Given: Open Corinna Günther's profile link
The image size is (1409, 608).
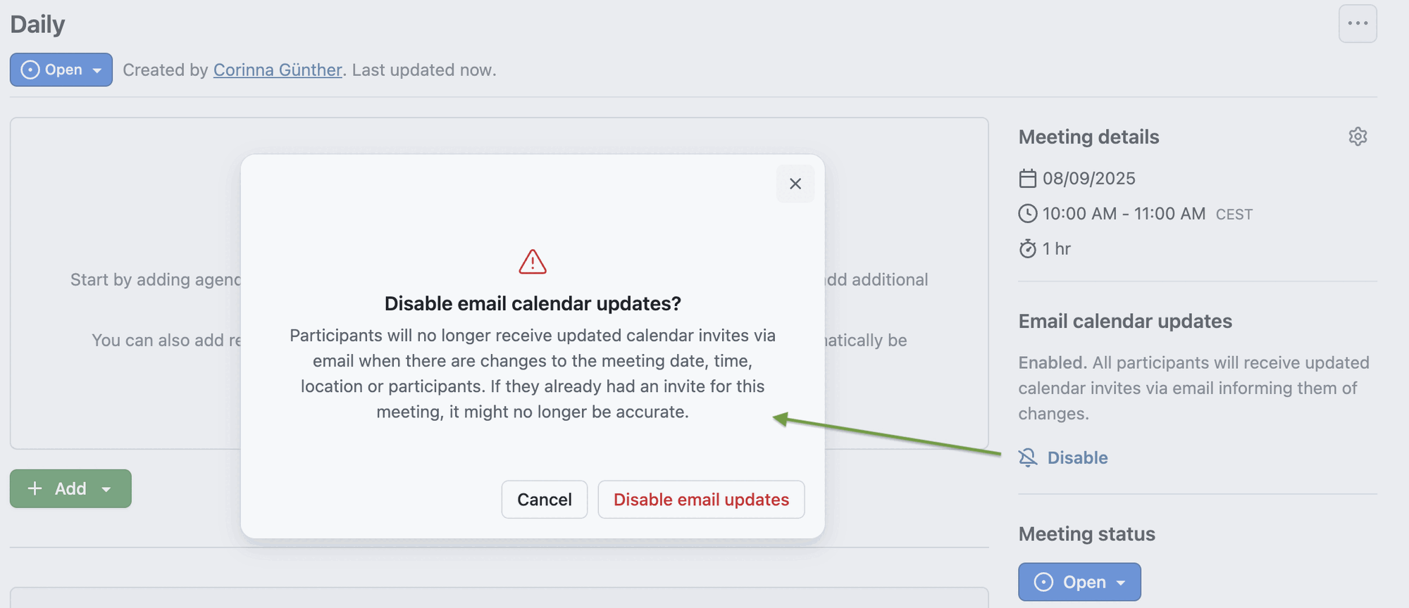Looking at the screenshot, I should pyautogui.click(x=278, y=70).
